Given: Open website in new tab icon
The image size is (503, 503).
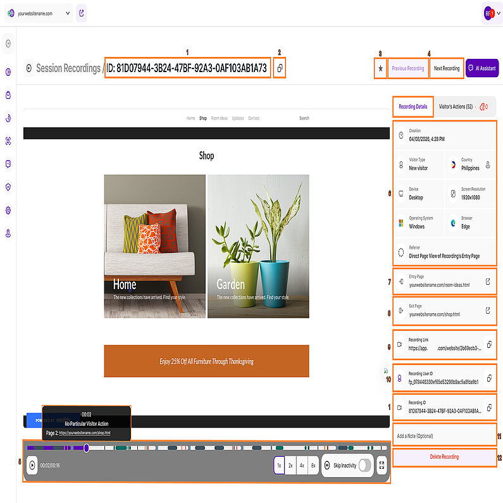Looking at the screenshot, I should (x=82, y=13).
